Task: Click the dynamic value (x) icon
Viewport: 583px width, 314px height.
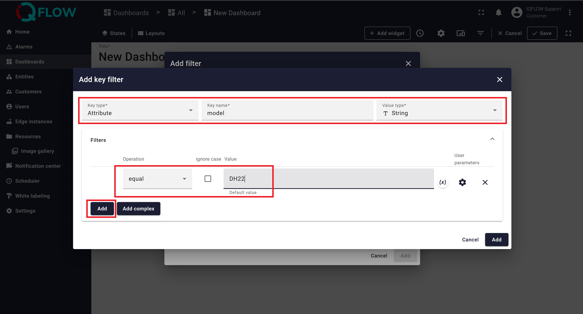Action: 442,182
